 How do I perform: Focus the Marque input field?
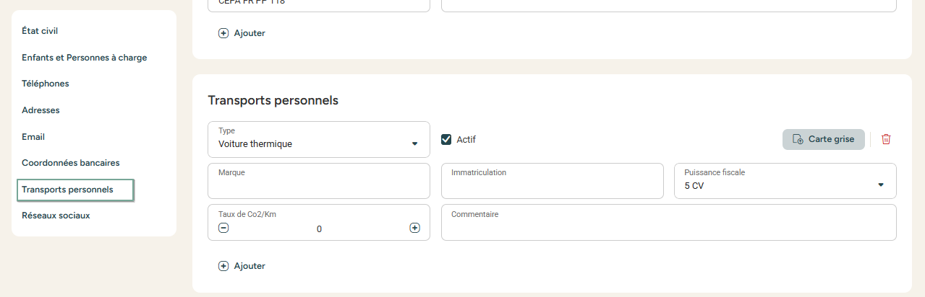pyautogui.click(x=319, y=181)
